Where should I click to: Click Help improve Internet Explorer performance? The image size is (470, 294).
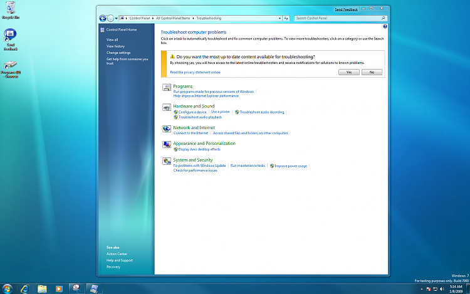(x=206, y=96)
